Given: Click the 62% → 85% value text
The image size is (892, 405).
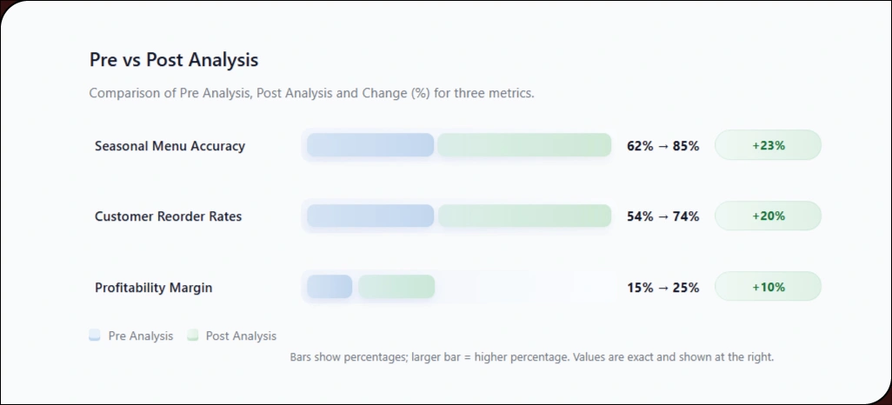Looking at the screenshot, I should 662,146.
